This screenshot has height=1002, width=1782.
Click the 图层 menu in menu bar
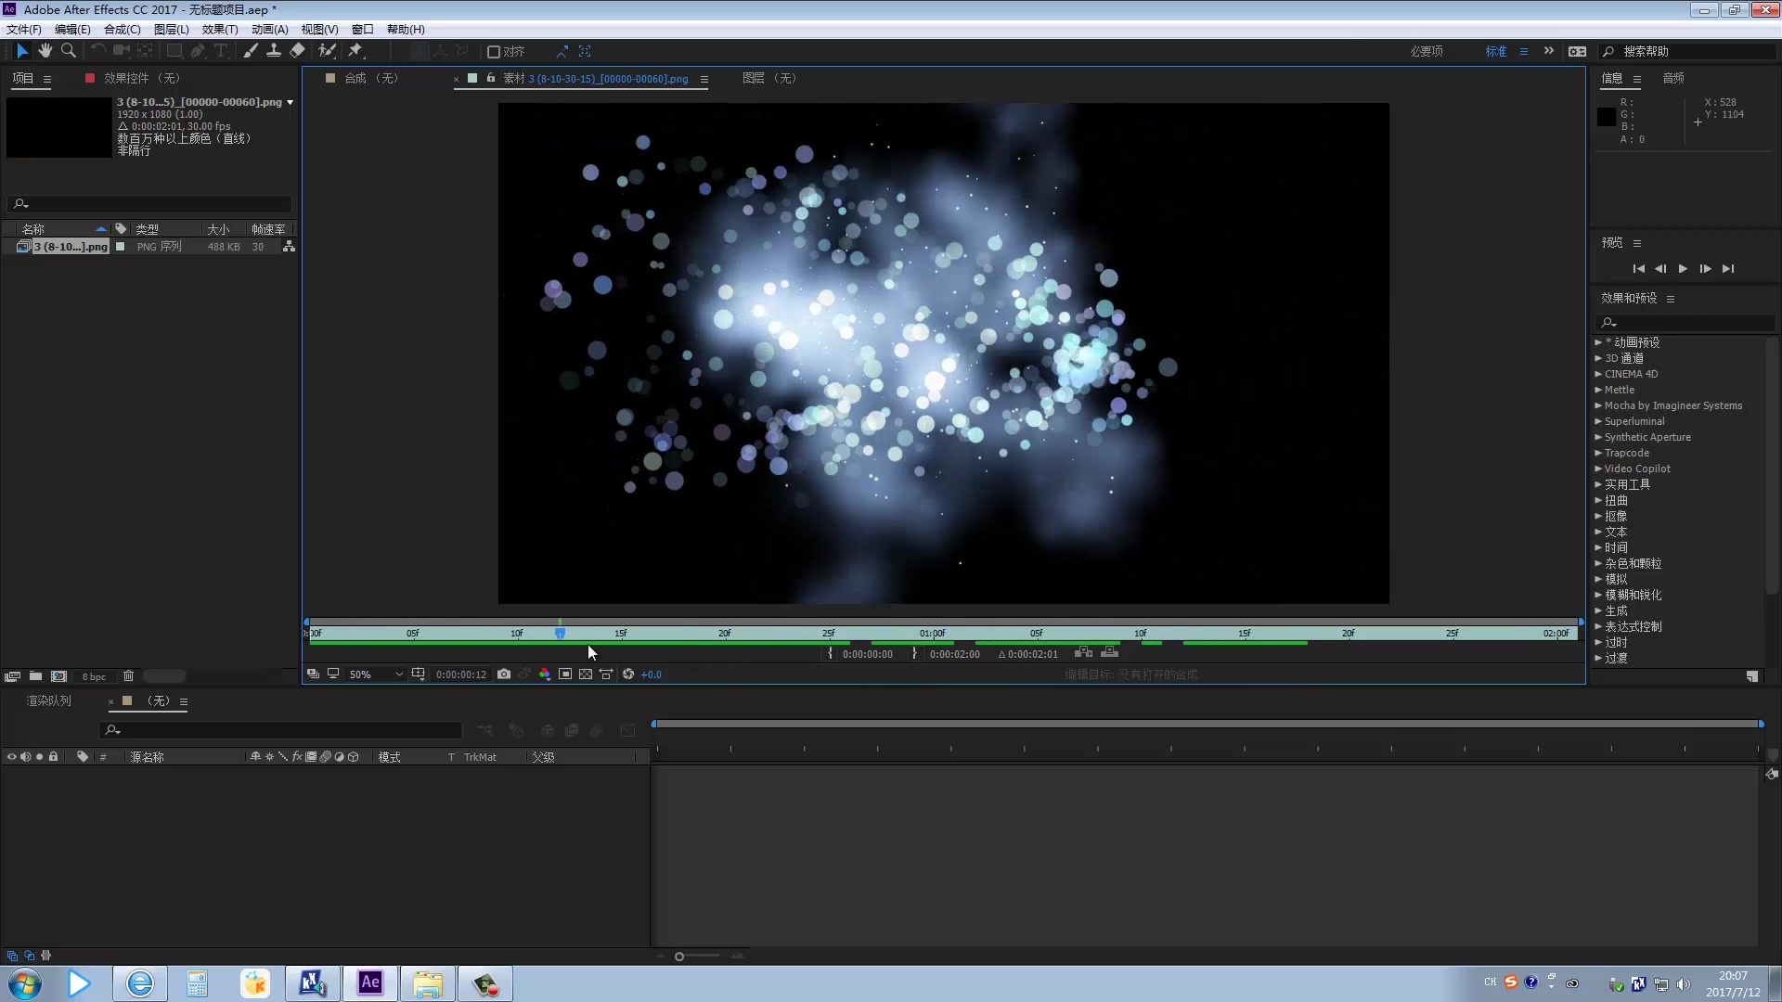click(172, 28)
